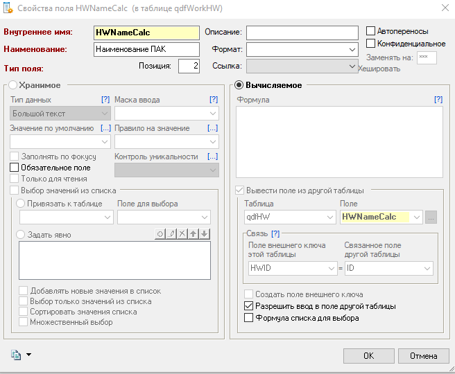Enable the Автопереносы checkbox

(371, 31)
